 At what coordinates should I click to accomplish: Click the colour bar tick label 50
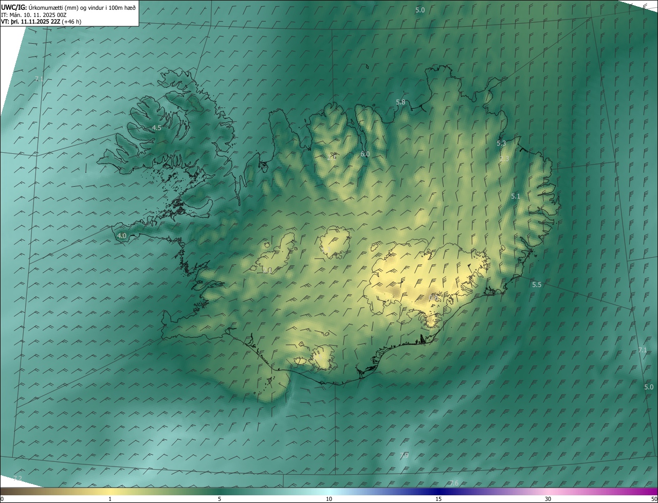coord(654,499)
